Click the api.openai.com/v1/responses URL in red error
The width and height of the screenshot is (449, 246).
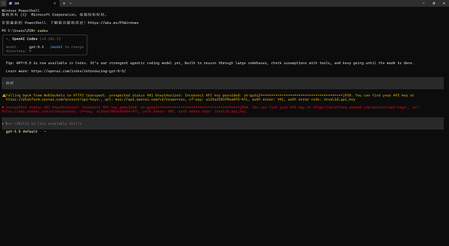pos(38,112)
